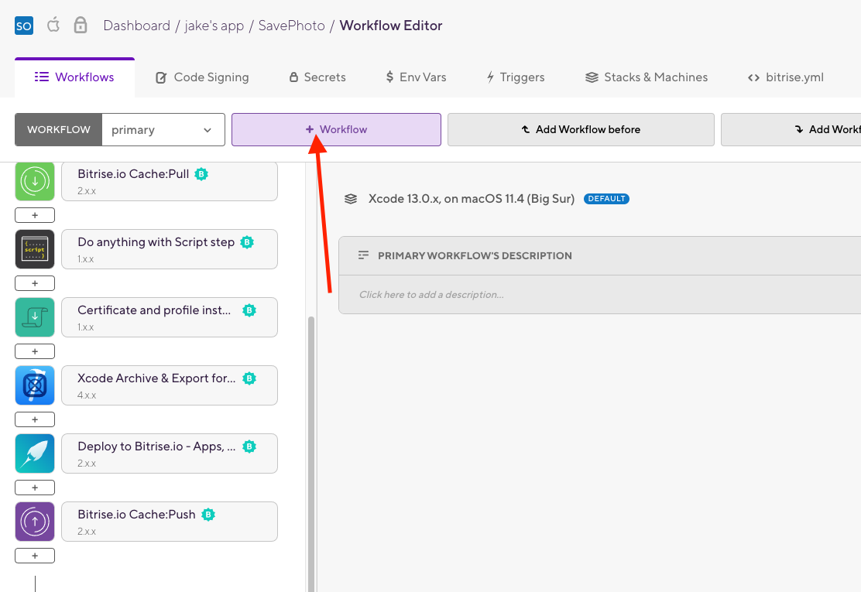
Task: Click the stack layers icon beside Xcode 13.0.x
Action: (x=350, y=199)
